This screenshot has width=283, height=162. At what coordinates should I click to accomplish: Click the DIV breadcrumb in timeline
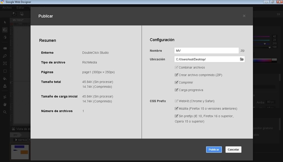point(15,135)
